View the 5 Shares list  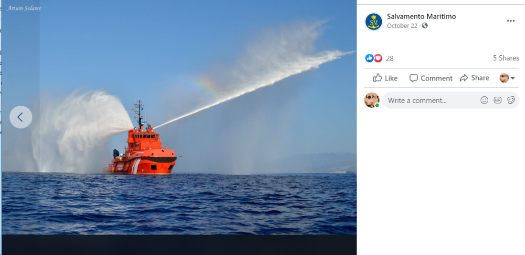click(505, 58)
